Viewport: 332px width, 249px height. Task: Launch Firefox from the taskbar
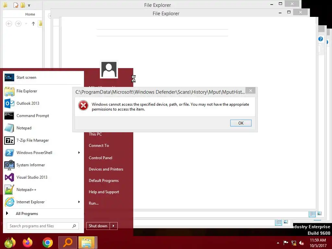click(28, 243)
